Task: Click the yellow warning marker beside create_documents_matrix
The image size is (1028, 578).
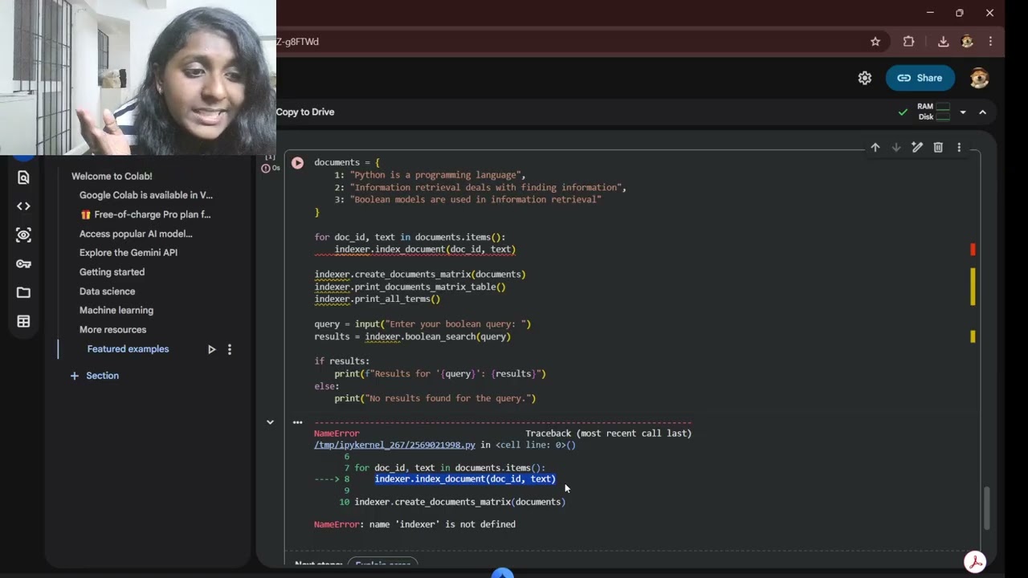Action: point(973,286)
